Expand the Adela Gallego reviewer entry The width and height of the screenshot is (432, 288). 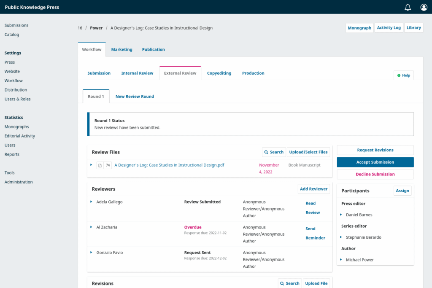coord(91,202)
